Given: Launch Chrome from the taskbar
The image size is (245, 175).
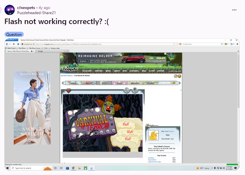Looking at the screenshot, I should pyautogui.click(x=74, y=168).
